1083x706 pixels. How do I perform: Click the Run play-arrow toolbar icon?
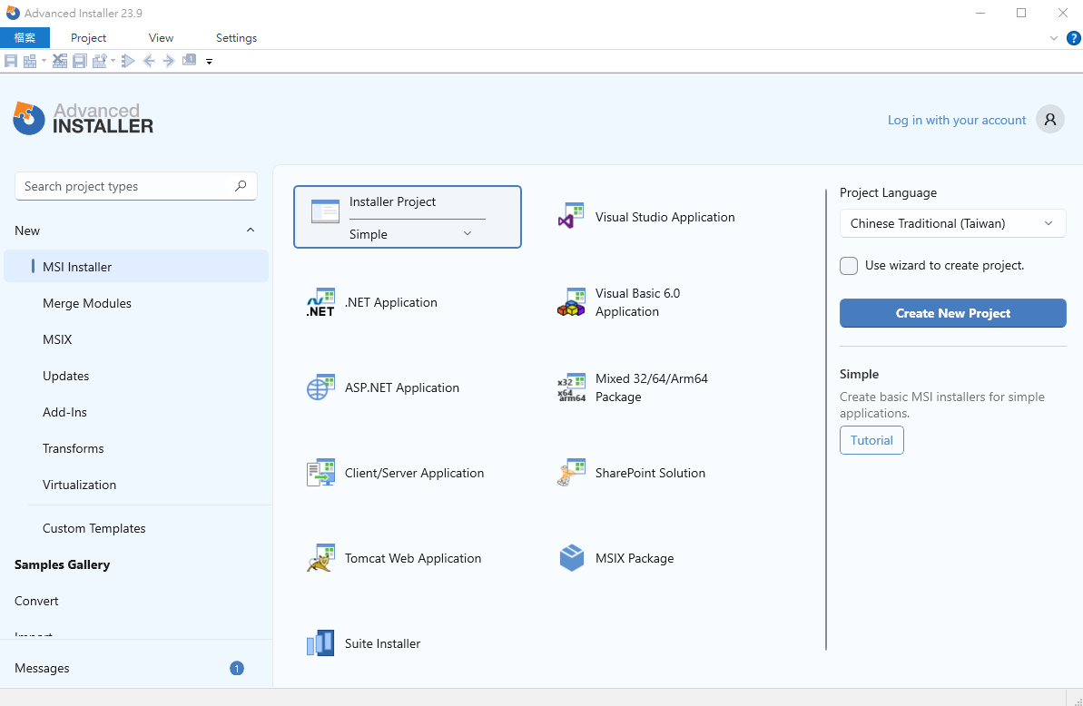(128, 61)
